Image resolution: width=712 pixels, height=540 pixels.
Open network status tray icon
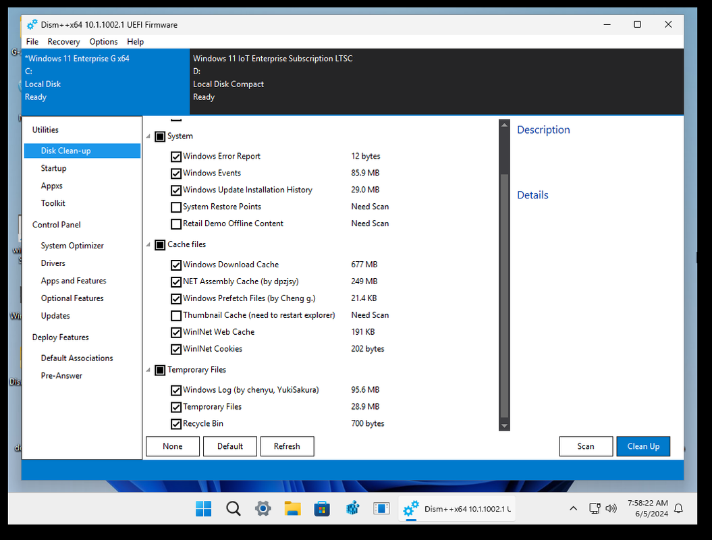point(595,509)
